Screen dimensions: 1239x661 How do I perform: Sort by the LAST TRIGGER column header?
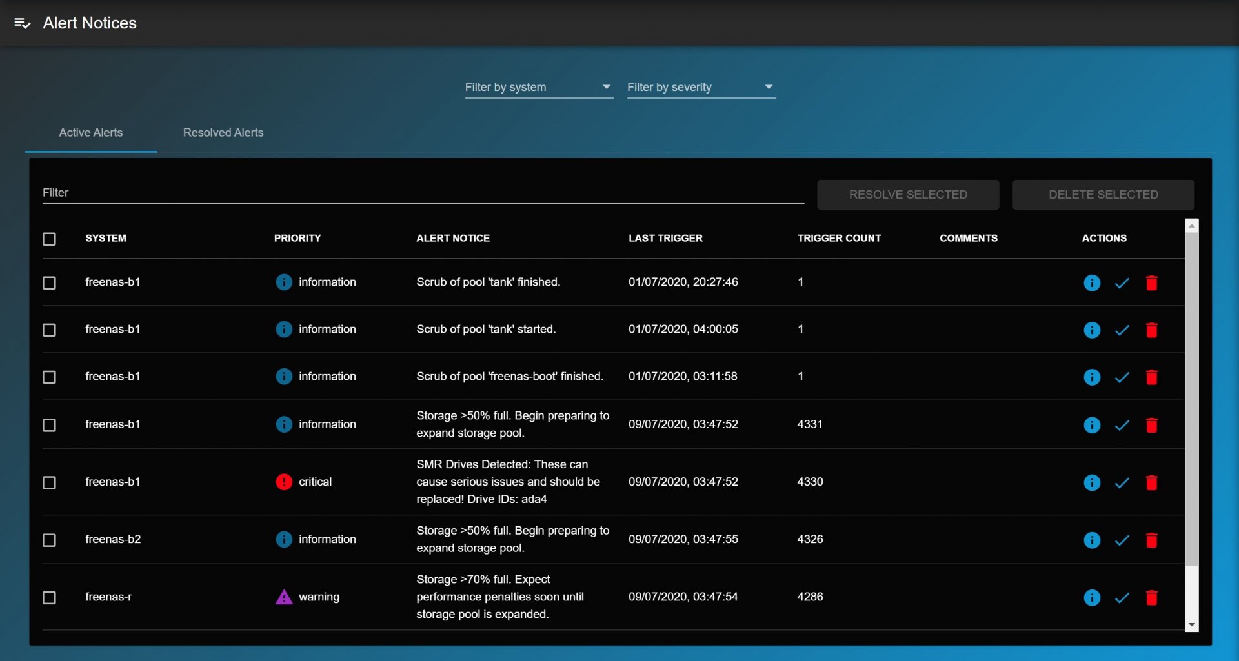pos(665,238)
